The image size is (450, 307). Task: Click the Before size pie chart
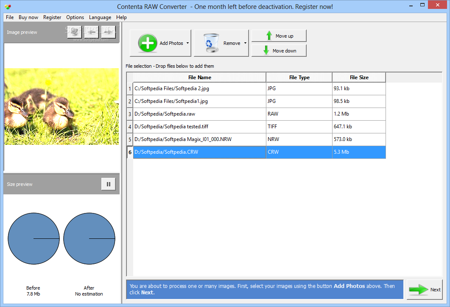(34, 238)
